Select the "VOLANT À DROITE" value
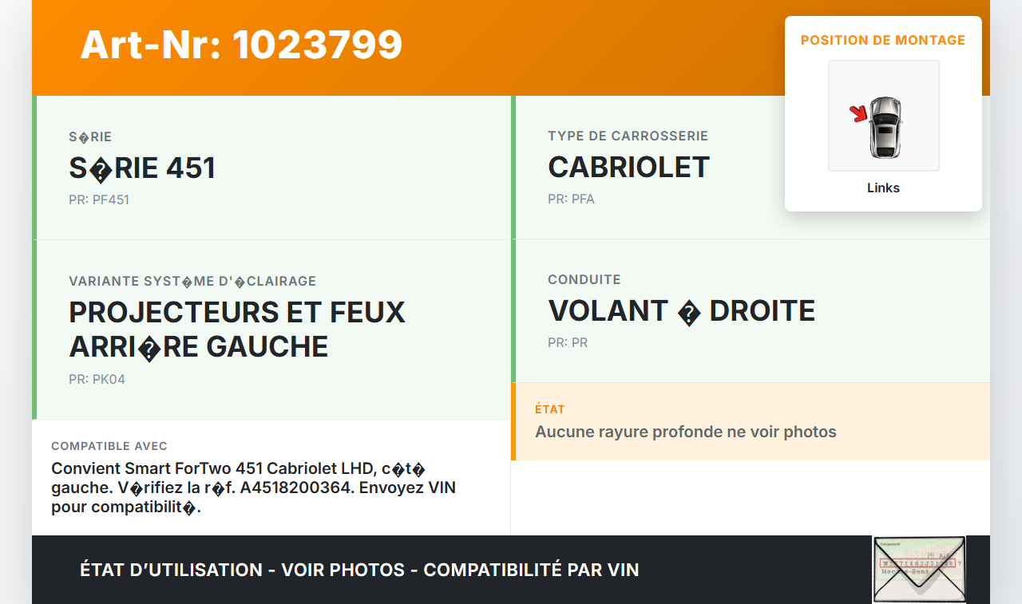The image size is (1022, 604). click(681, 311)
